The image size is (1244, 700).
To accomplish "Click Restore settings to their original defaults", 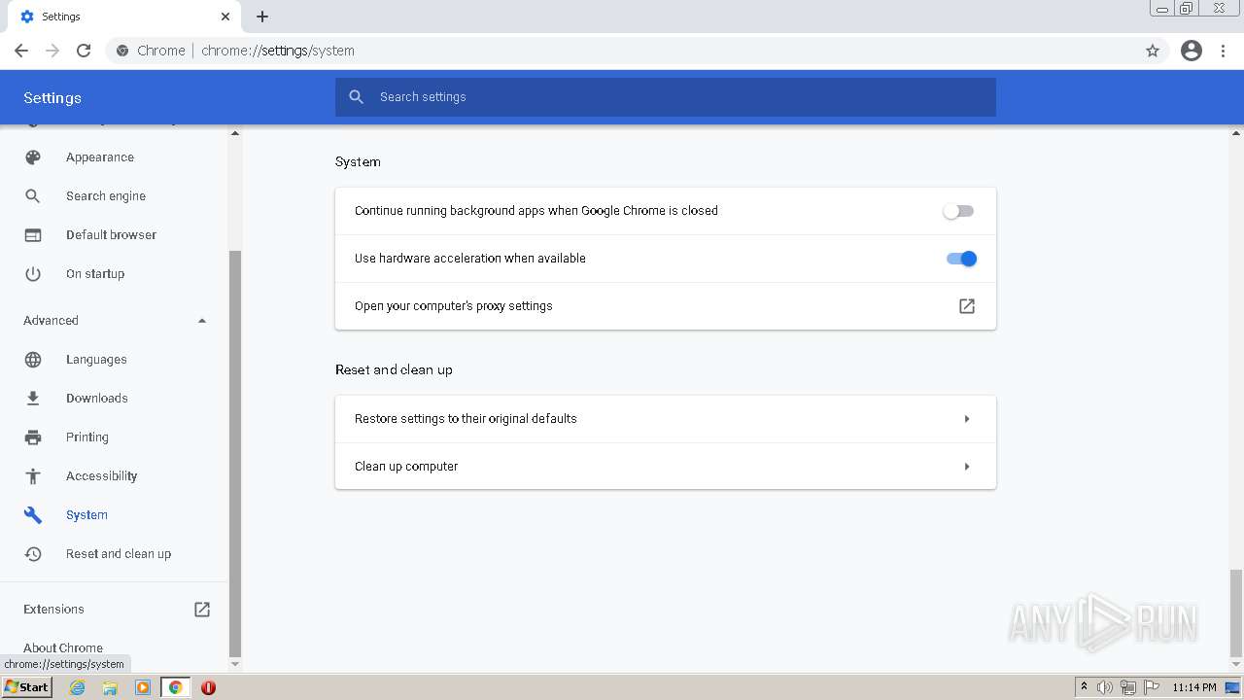I will point(666,419).
